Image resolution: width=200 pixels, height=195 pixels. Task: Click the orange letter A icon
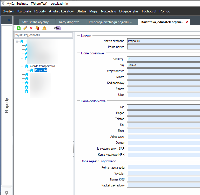tap(44, 28)
